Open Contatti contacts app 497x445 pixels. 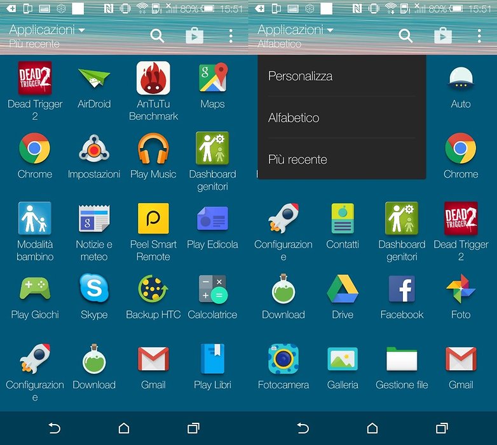pyautogui.click(x=343, y=218)
